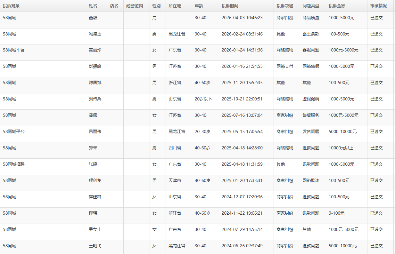
Task: Select the name 吴女士
Action: (95, 229)
